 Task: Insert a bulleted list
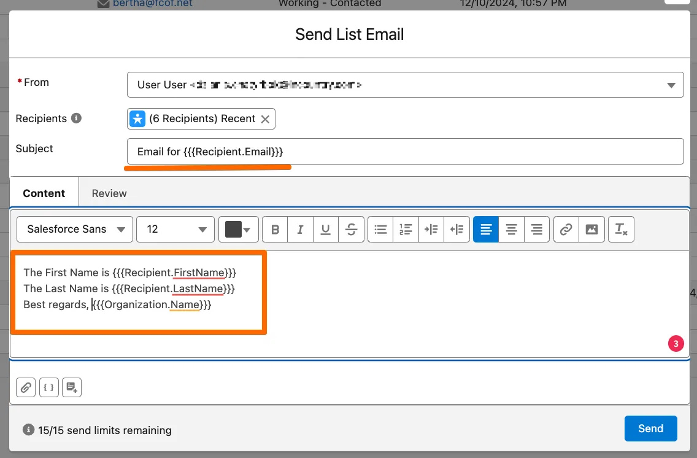pos(381,230)
